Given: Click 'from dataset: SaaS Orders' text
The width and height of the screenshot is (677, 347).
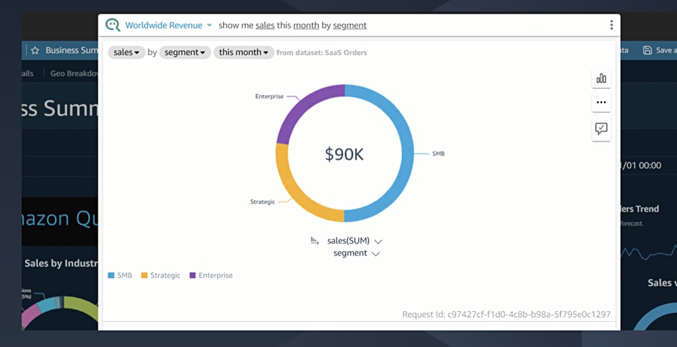Looking at the screenshot, I should 321,53.
